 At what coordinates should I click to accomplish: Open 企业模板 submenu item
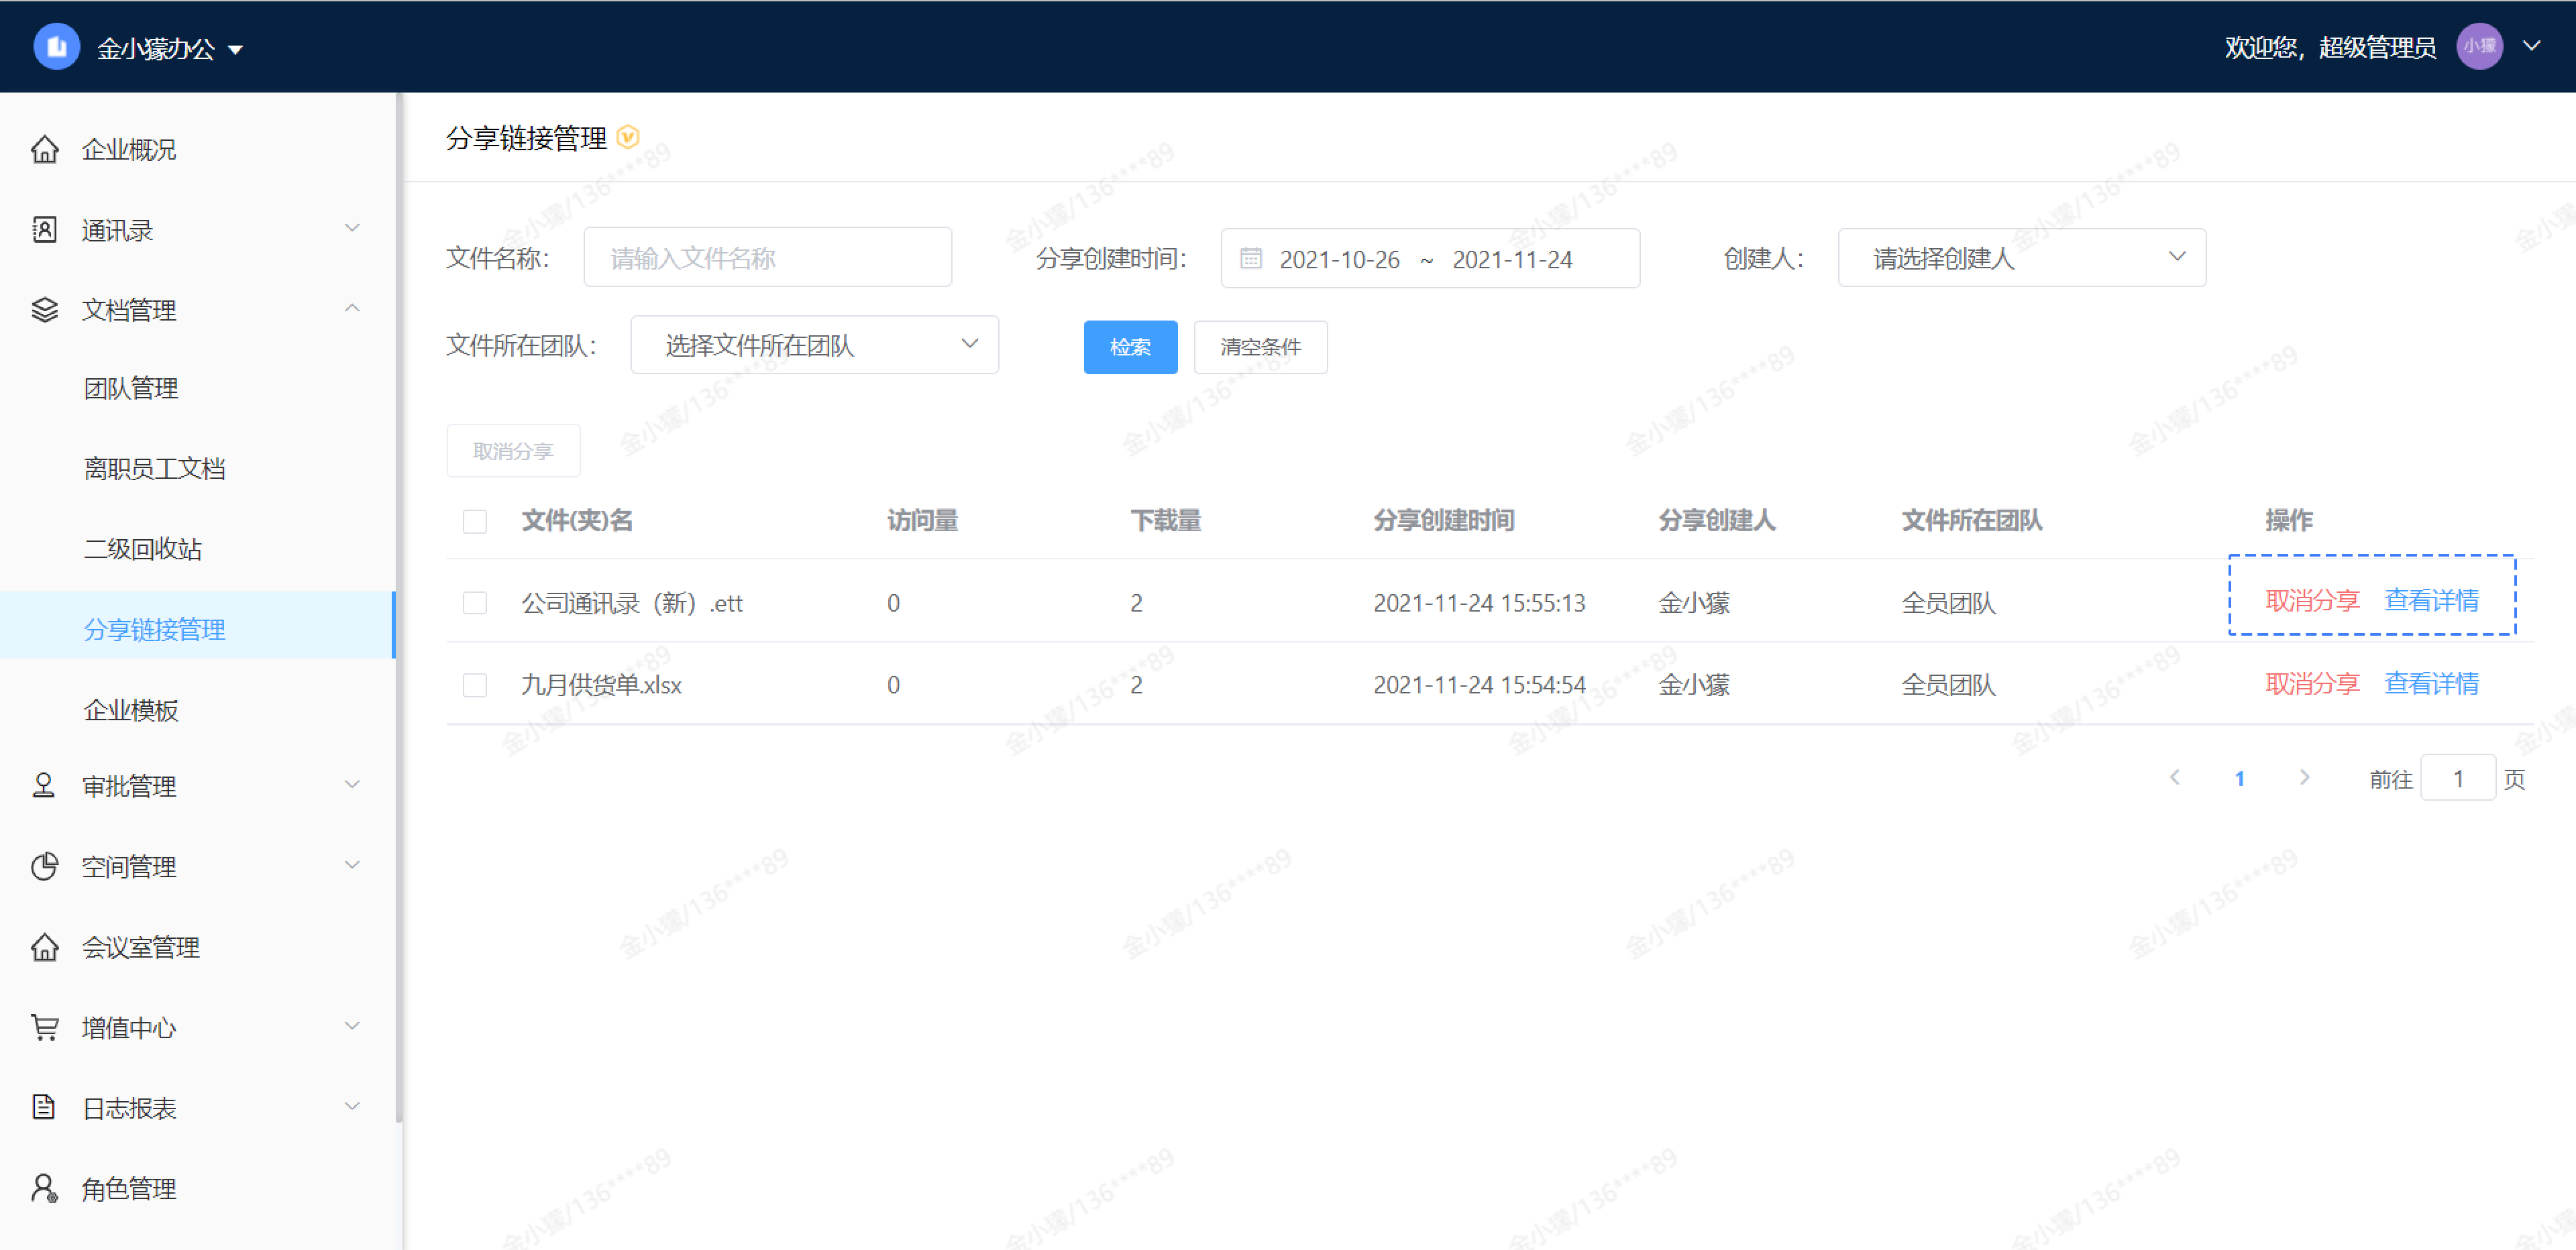[130, 710]
